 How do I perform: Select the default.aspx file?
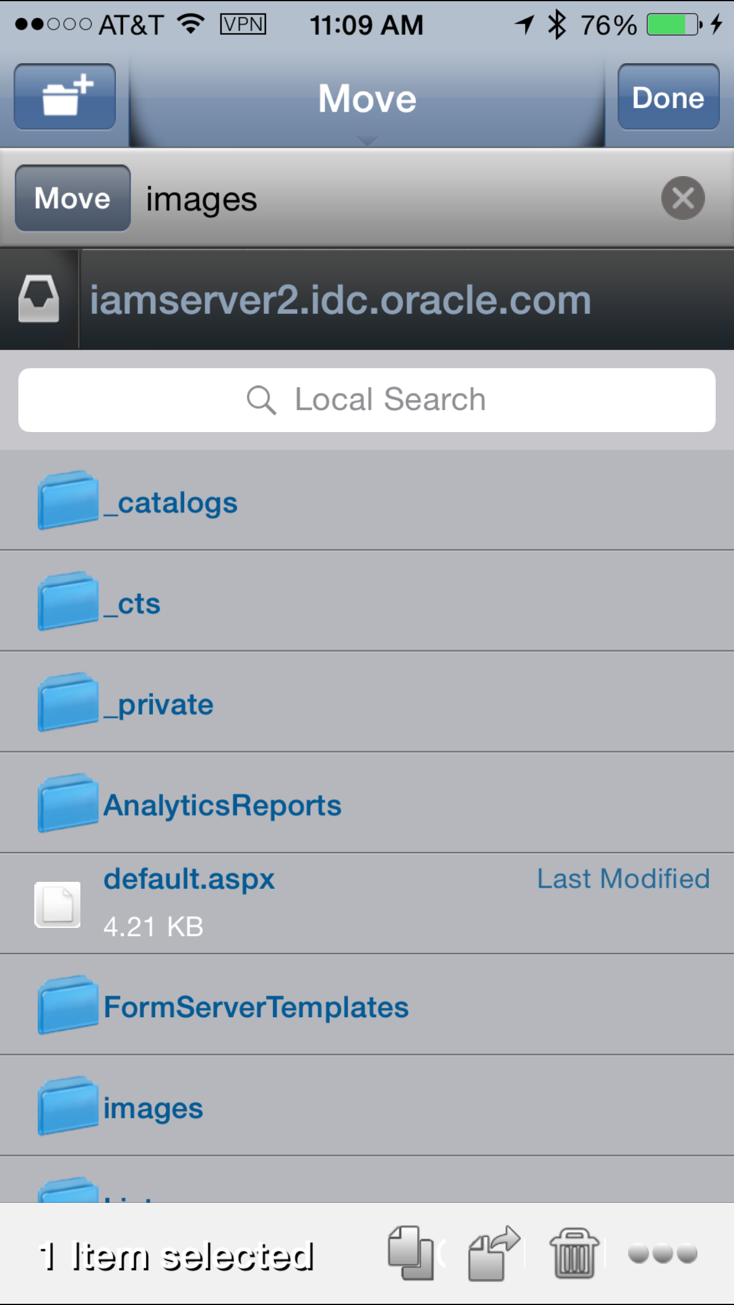pos(189,879)
